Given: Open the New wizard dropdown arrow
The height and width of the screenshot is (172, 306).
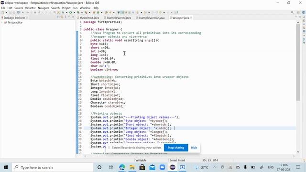Looking at the screenshot, I should tap(6, 12).
